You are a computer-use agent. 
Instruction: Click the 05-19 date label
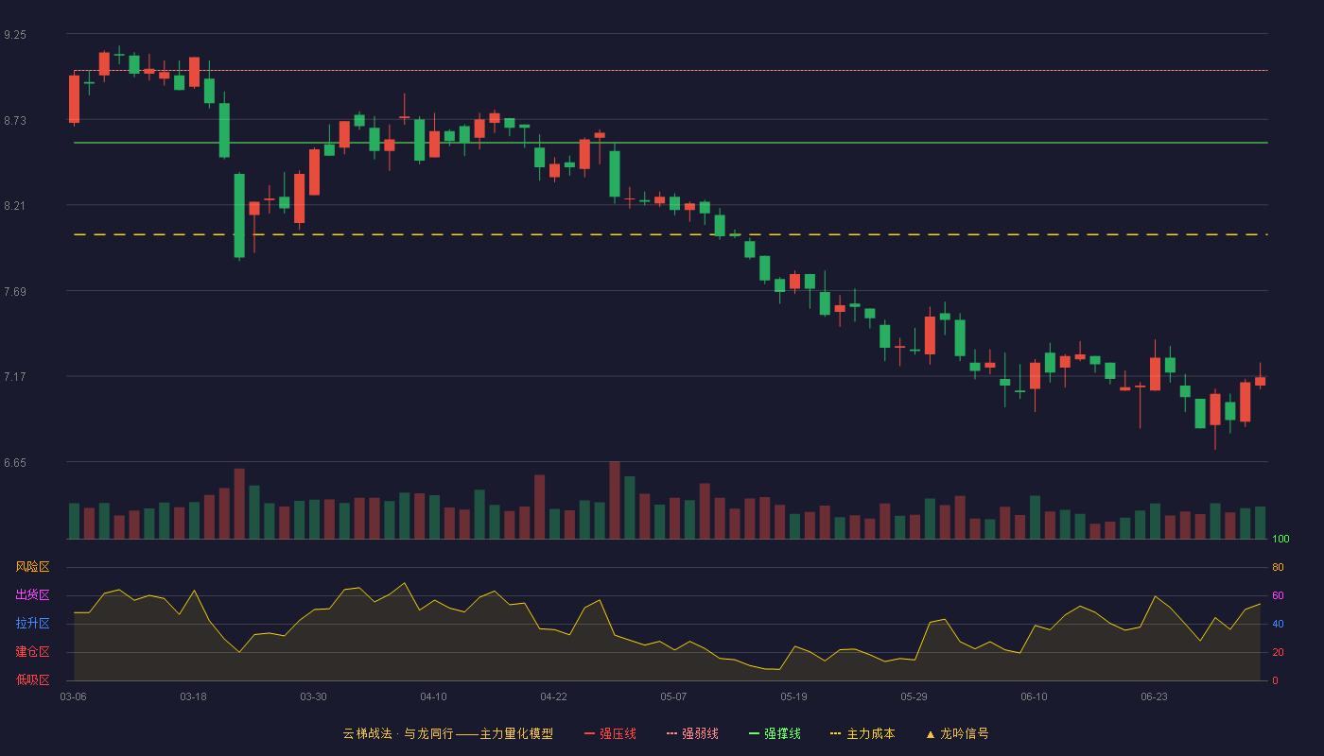click(x=793, y=696)
